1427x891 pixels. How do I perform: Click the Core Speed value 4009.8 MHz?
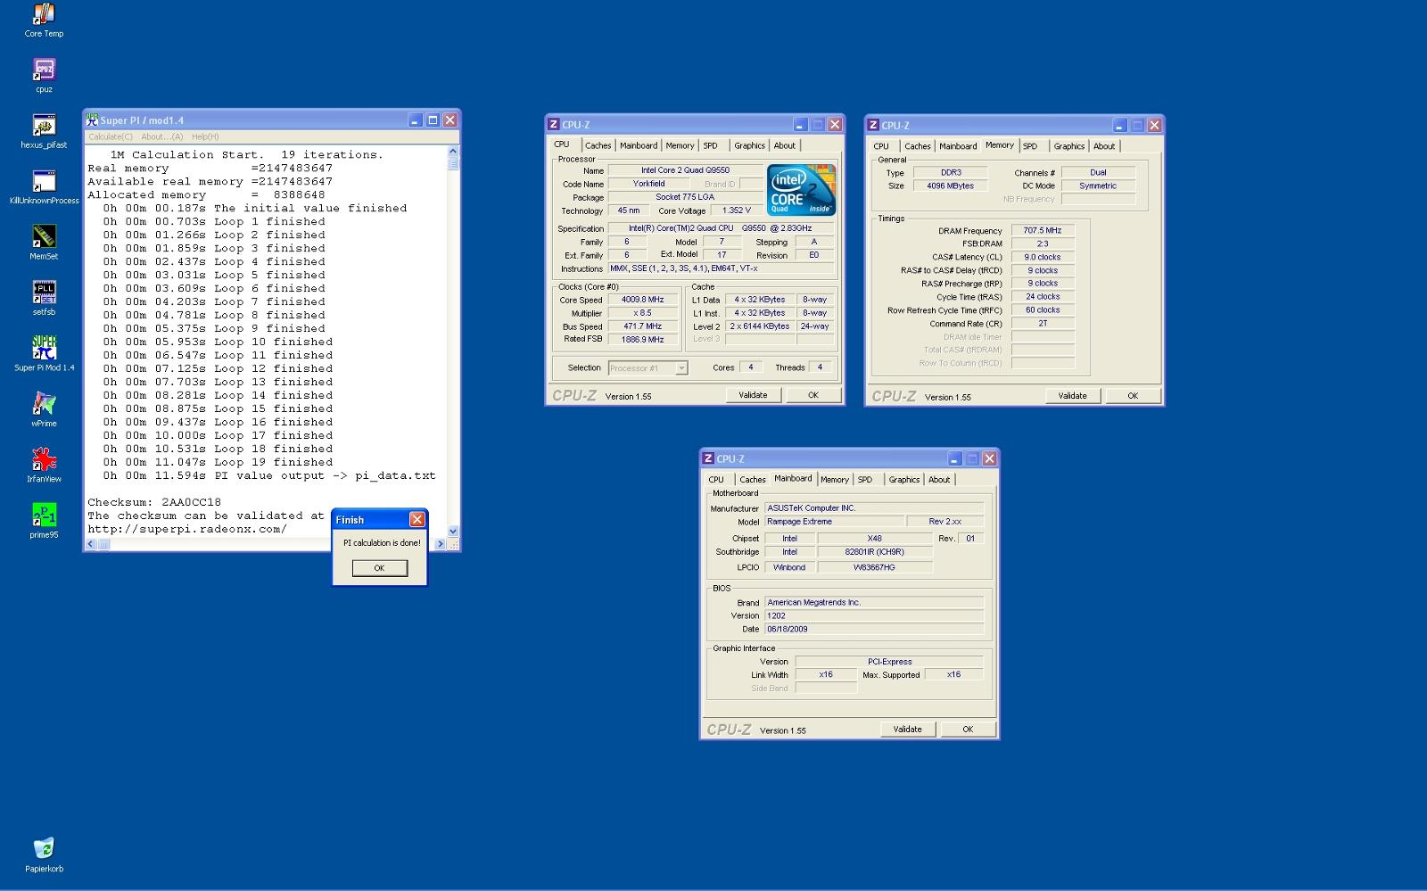[643, 300]
